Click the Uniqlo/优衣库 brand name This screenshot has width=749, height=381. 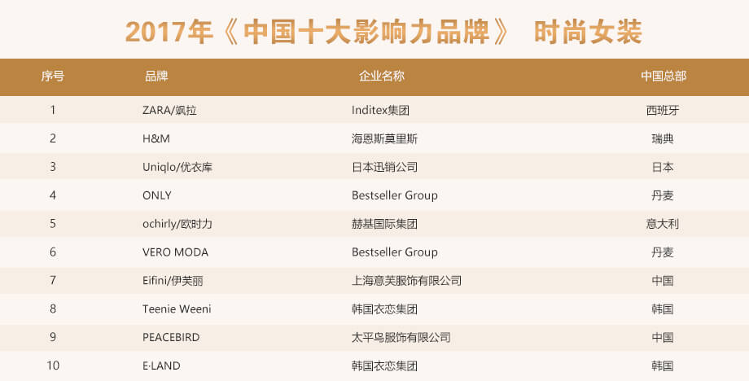click(177, 167)
